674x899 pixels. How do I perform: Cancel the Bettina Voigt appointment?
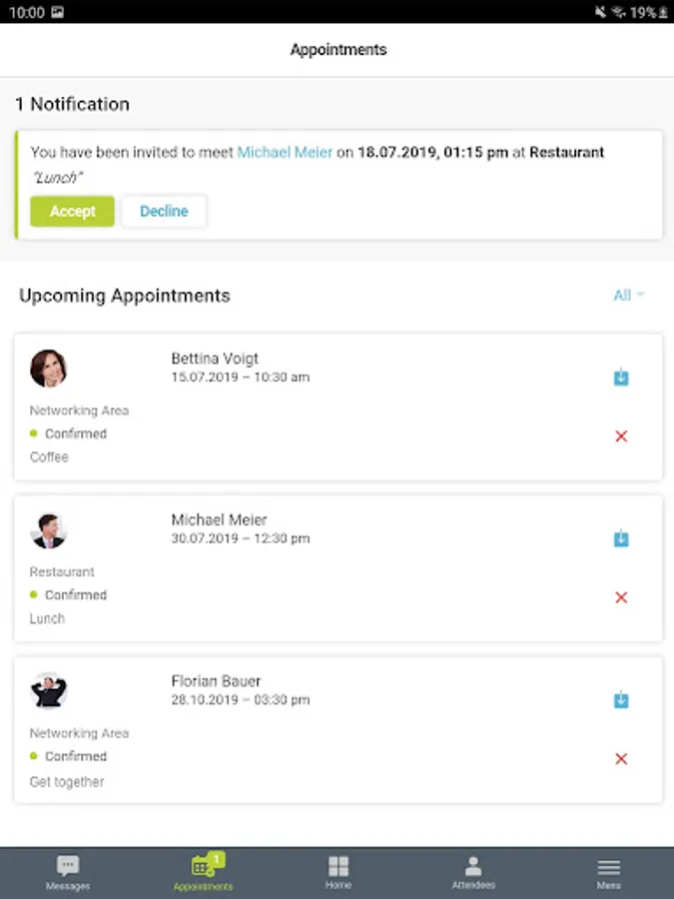pos(621,437)
